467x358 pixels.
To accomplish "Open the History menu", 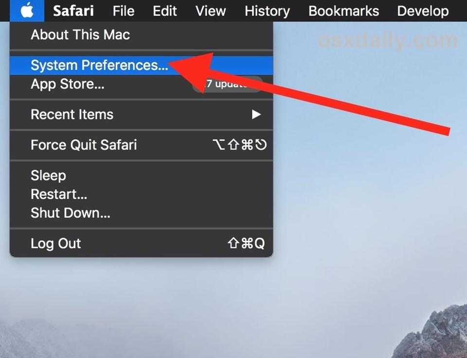I will click(x=267, y=11).
